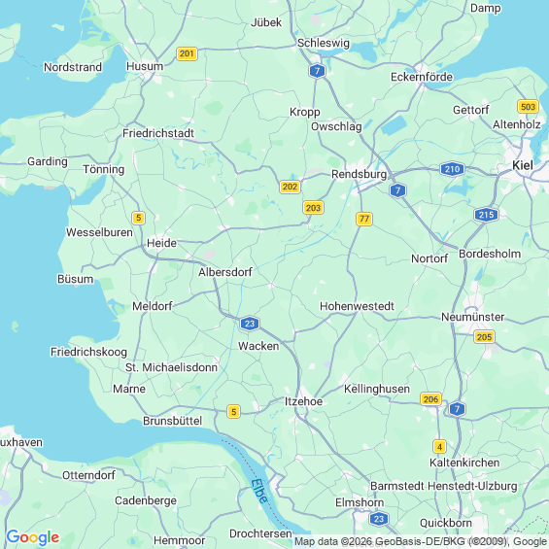Image resolution: width=549 pixels, height=549 pixels.
Task: Click the Neumünster city label
Action: point(472,317)
